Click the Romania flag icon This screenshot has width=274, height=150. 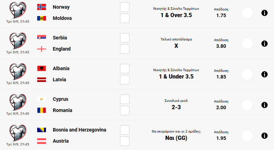point(41,110)
